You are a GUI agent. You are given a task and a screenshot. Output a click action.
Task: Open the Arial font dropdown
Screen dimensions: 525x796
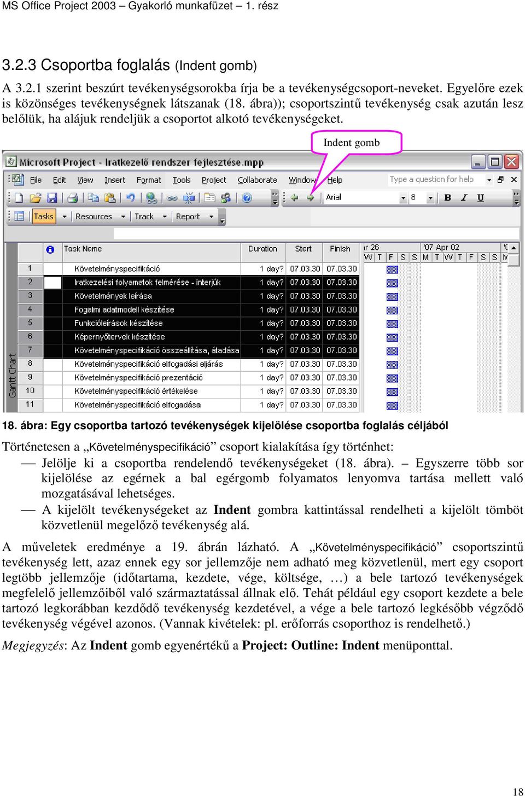click(x=403, y=198)
